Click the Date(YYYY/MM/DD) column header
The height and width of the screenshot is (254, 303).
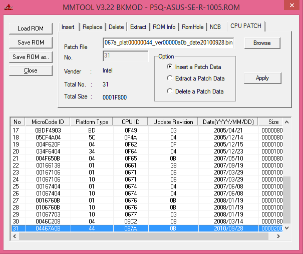(228, 122)
